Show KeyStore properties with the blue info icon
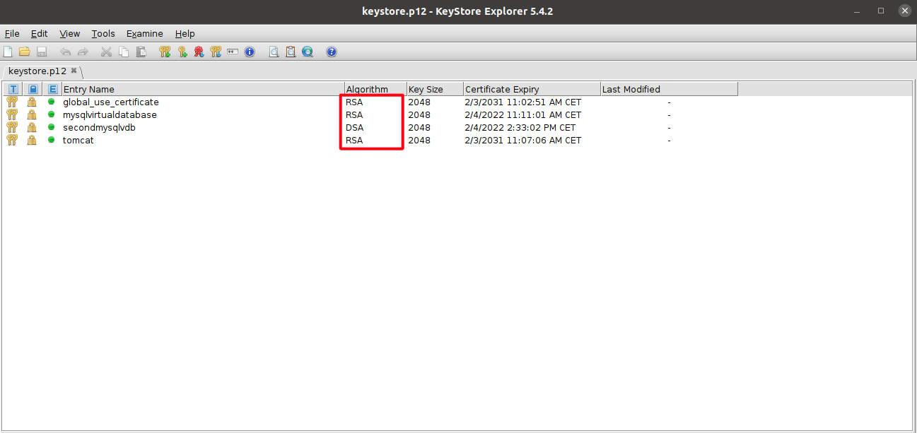Screen dimensions: 917x433 (x=250, y=52)
